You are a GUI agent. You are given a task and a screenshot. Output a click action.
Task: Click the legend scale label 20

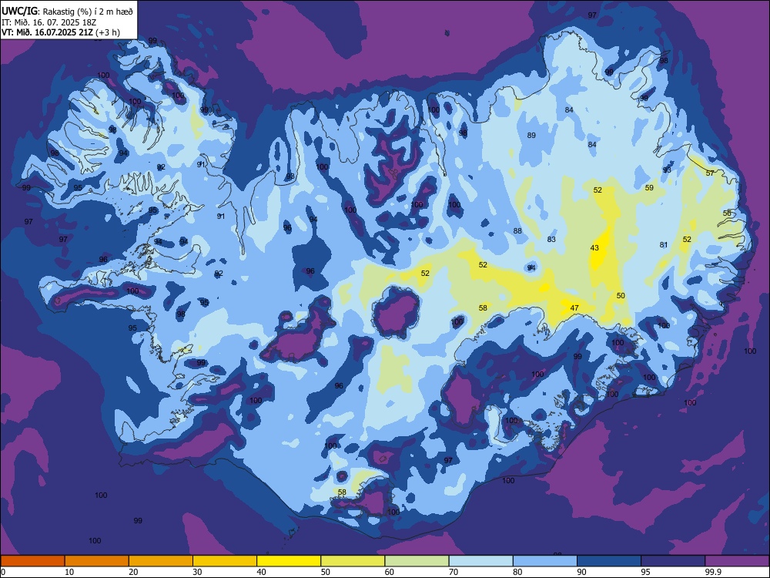pos(133,572)
